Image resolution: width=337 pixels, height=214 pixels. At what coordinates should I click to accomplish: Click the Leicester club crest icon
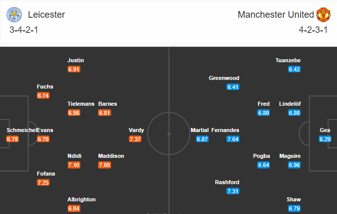(14, 15)
